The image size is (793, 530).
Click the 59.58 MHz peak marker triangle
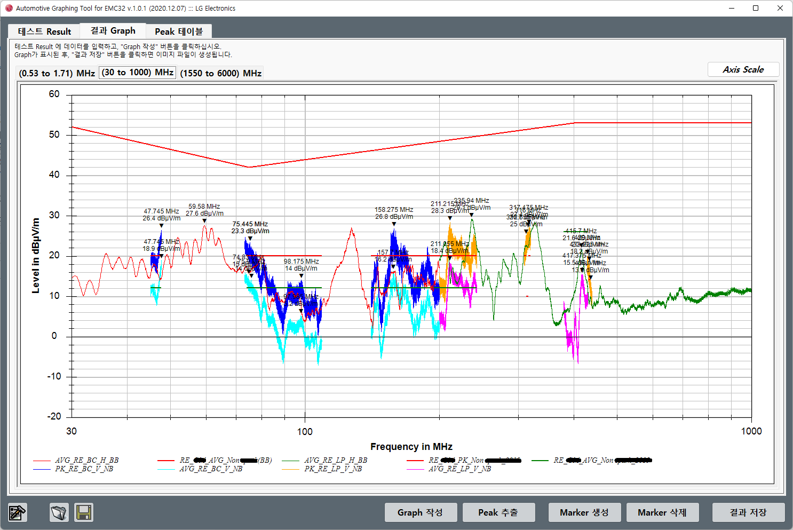204,221
